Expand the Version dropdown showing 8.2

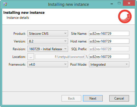[48, 41]
